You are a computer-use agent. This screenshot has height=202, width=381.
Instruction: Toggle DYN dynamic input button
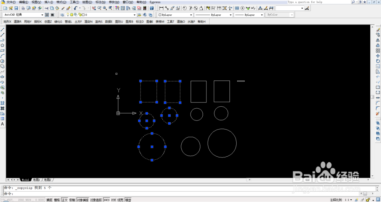114,200
